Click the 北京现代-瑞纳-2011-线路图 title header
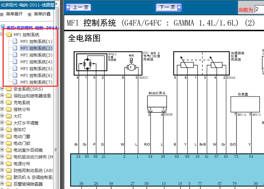Viewport: 264px width, 189px height. pyautogui.click(x=28, y=5)
